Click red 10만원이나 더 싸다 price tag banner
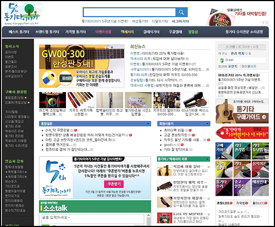Screen dimensions: 275x227 click(x=242, y=133)
